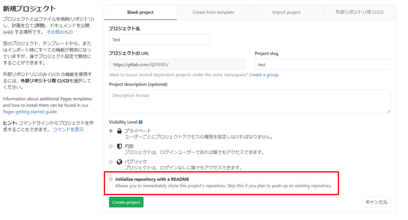Select the Blank project tab

(140, 12)
